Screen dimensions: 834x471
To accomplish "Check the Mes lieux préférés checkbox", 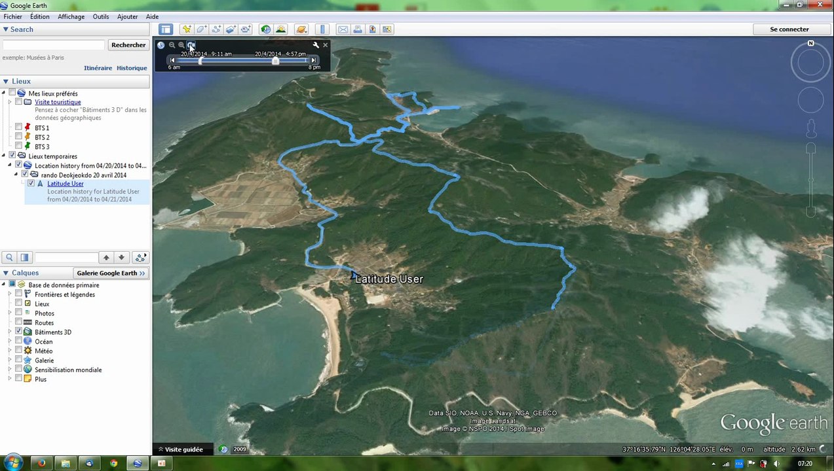I will pyautogui.click(x=12, y=94).
